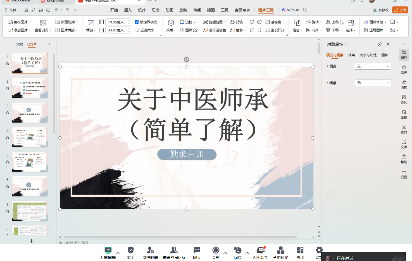Open the 填充 fill type dropdown

[372, 66]
